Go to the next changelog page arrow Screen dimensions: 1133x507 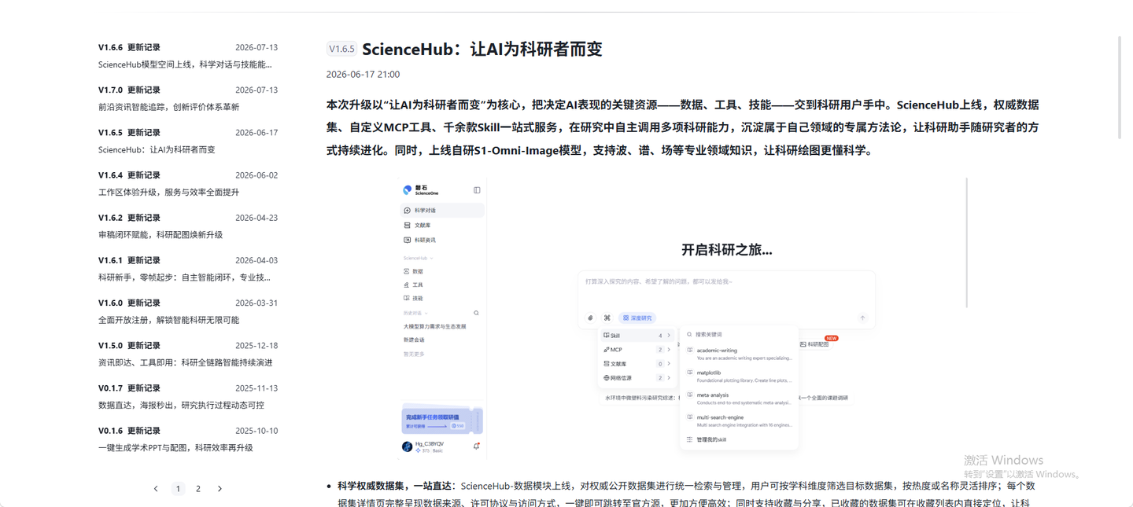point(220,489)
